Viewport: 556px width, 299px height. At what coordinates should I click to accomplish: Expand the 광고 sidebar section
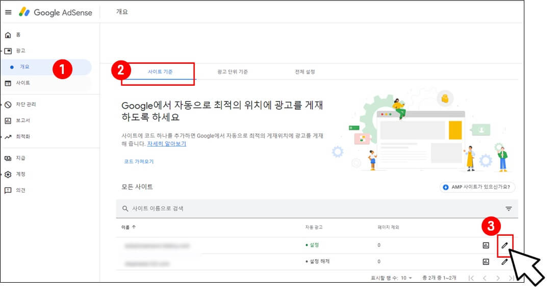[20, 50]
